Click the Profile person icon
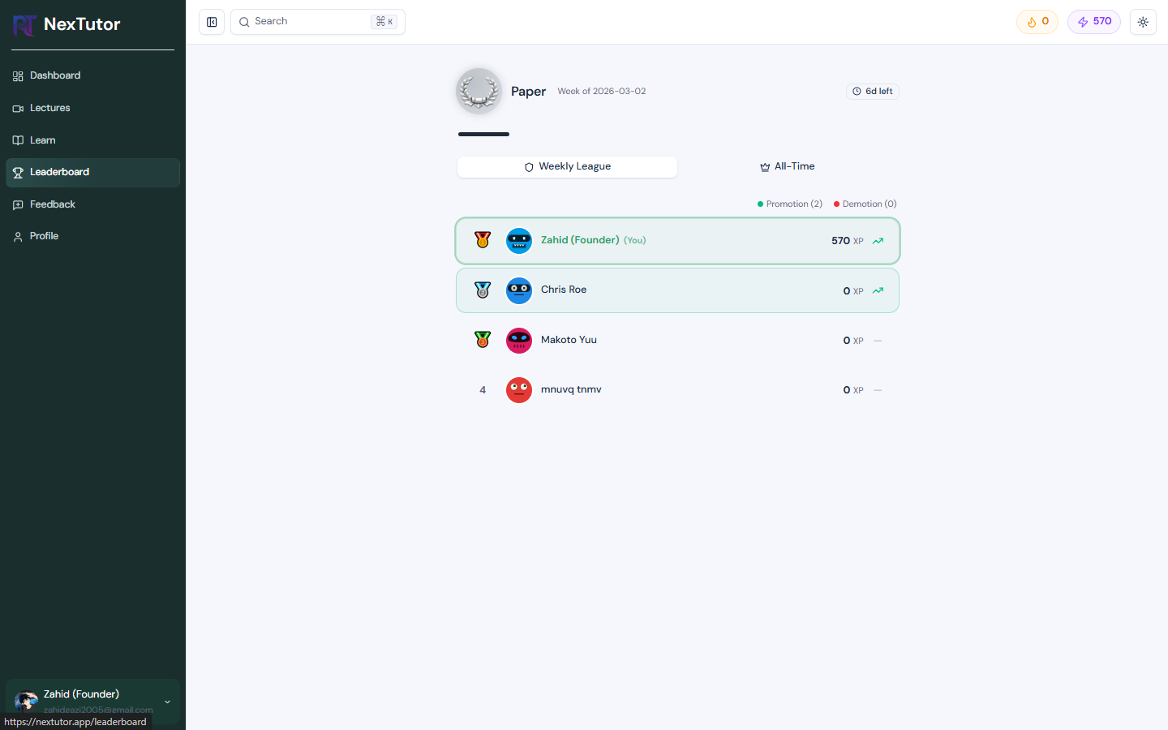 [x=18, y=237]
